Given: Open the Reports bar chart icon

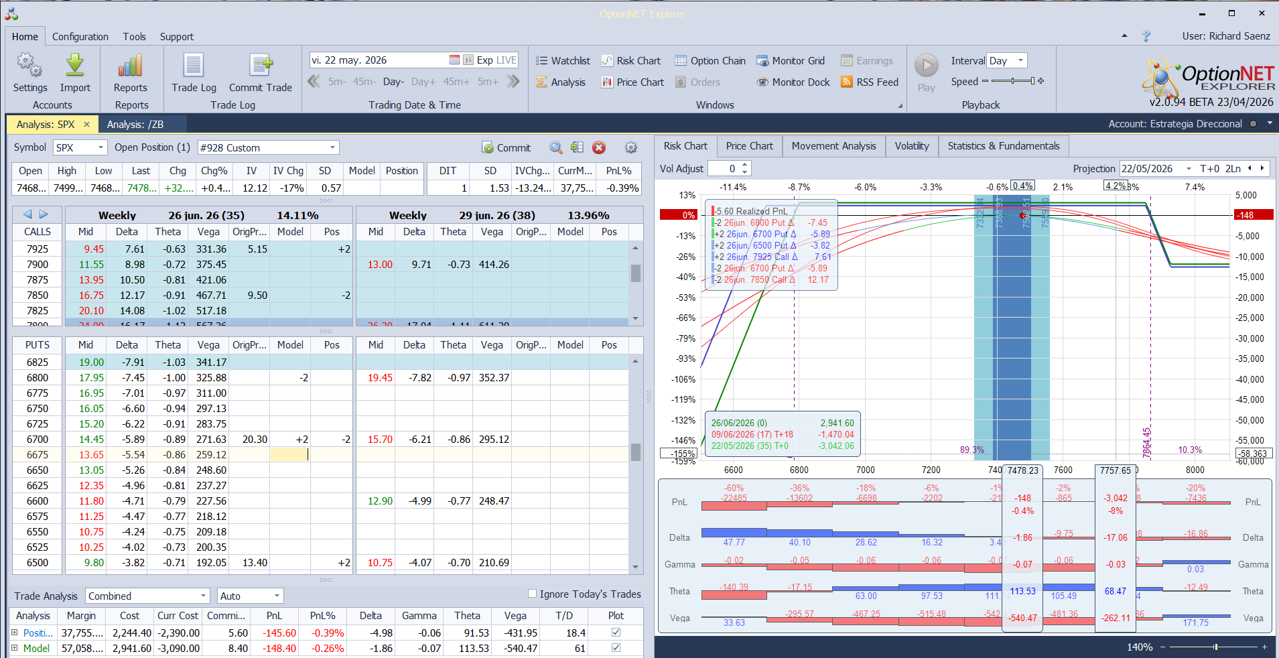Looking at the screenshot, I should coord(130,74).
